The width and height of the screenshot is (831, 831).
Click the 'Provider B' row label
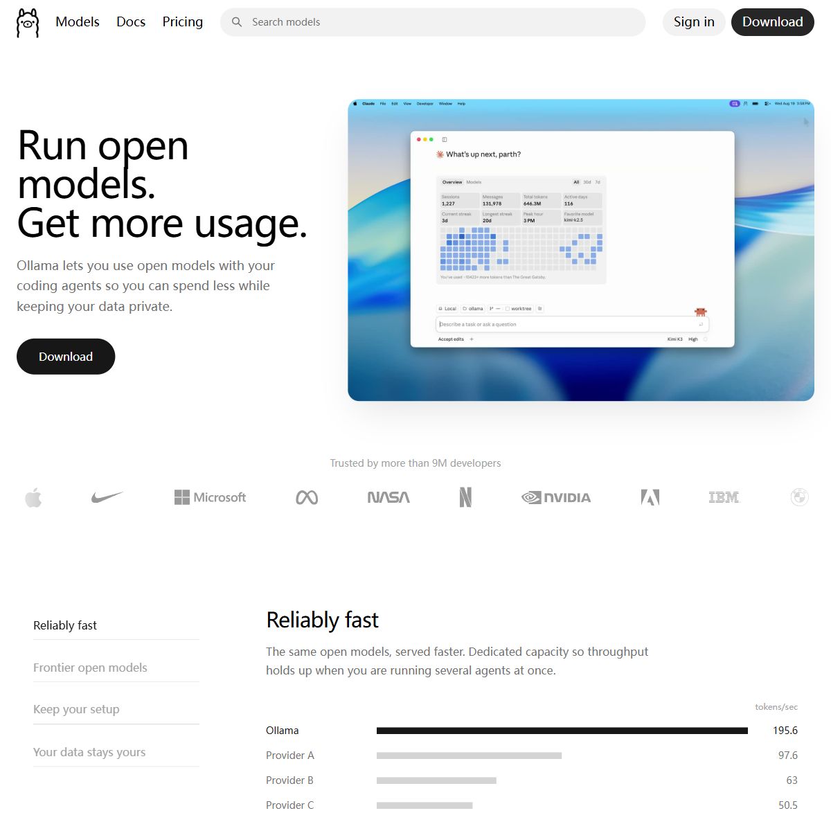point(289,780)
